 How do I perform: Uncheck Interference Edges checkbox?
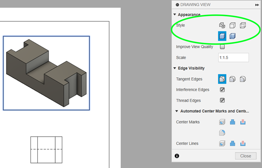tap(222, 90)
